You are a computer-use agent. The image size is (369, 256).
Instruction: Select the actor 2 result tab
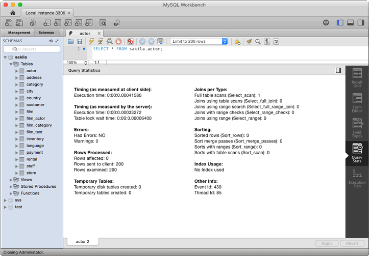click(x=82, y=241)
